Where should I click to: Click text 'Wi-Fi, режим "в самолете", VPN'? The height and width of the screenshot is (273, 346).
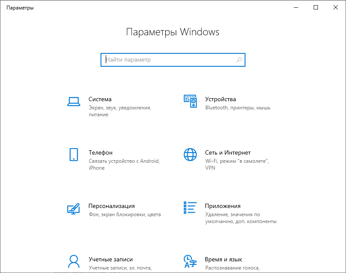(x=237, y=164)
